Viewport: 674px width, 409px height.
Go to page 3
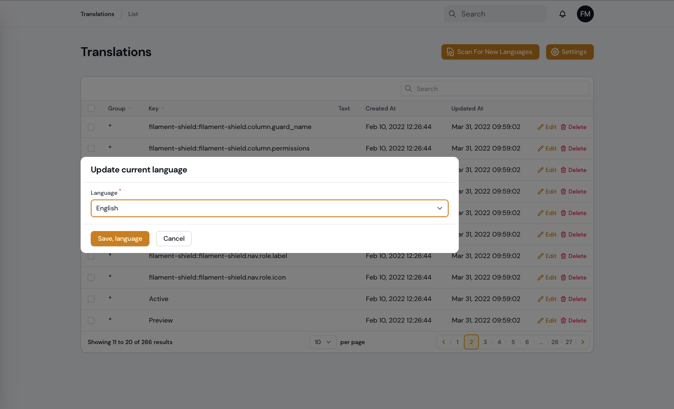pyautogui.click(x=485, y=342)
